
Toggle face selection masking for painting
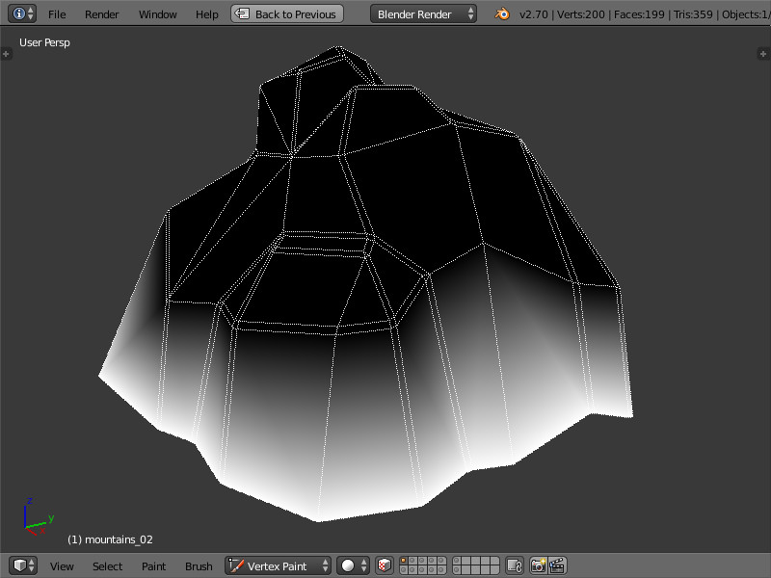tap(385, 565)
